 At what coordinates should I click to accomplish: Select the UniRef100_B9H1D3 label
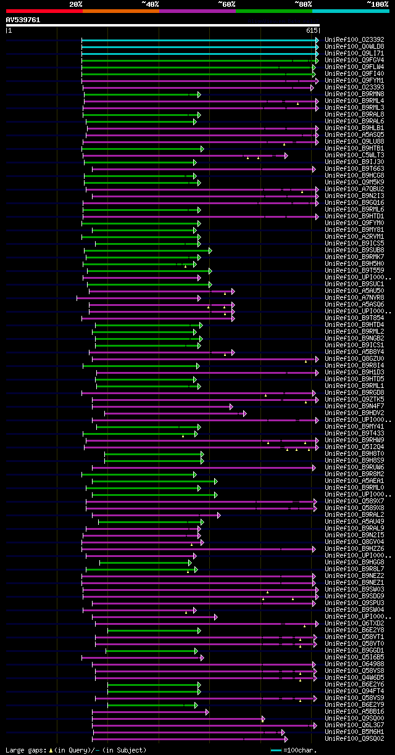[x=354, y=372]
